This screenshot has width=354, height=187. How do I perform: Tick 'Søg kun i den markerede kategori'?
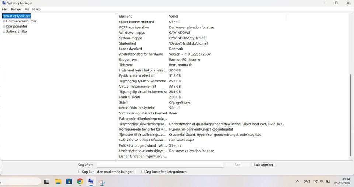(x=80, y=172)
